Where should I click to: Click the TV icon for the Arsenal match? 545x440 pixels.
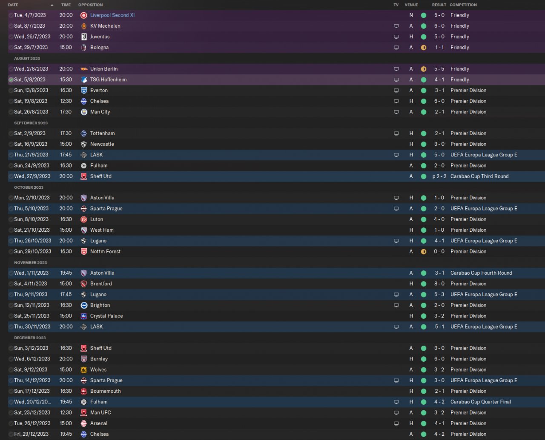[x=396, y=423]
